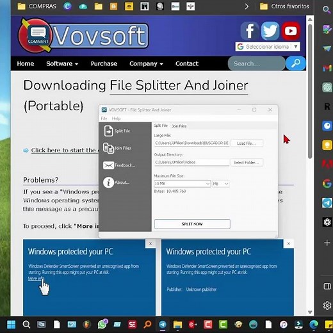333x333 pixels.
Task: Open FL Studio fruit taskbar icon
Action: pos(87,325)
